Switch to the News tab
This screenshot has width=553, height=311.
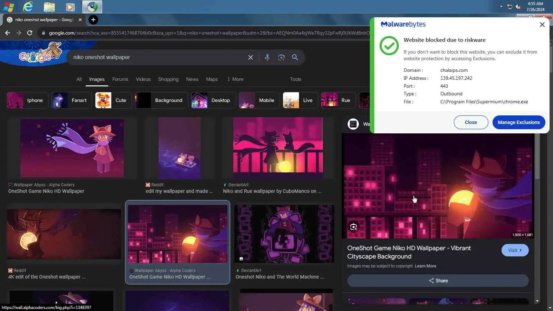point(192,79)
